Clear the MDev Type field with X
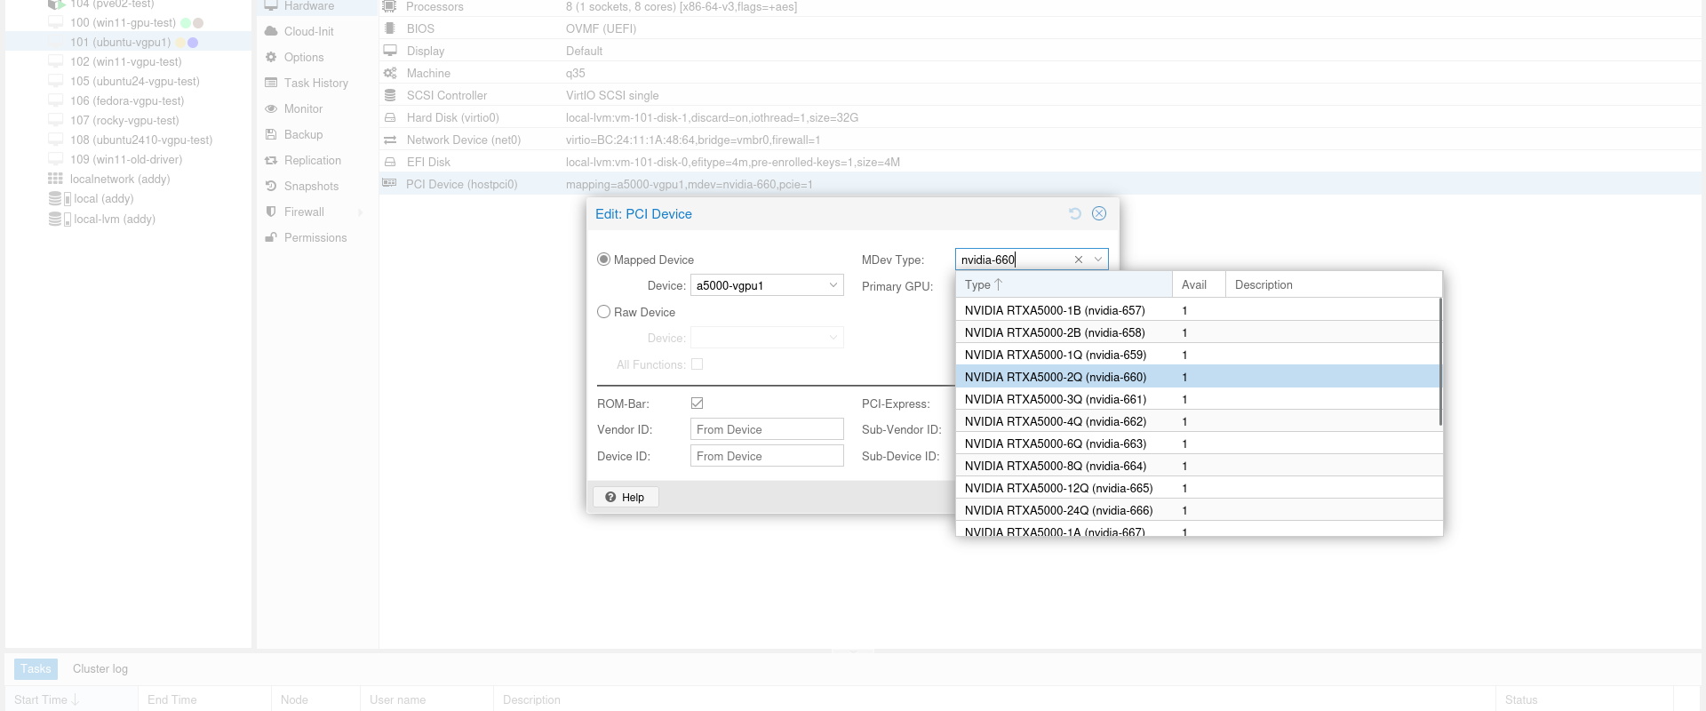 pyautogui.click(x=1079, y=260)
